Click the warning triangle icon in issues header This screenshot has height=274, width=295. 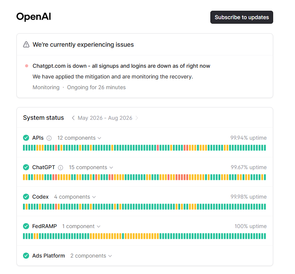[x=26, y=44]
